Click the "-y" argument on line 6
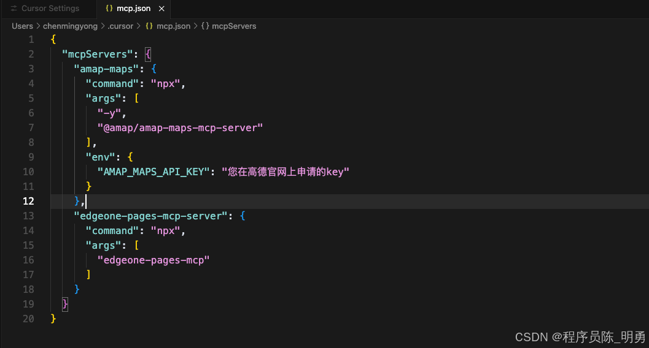The height and width of the screenshot is (348, 649). tap(109, 113)
